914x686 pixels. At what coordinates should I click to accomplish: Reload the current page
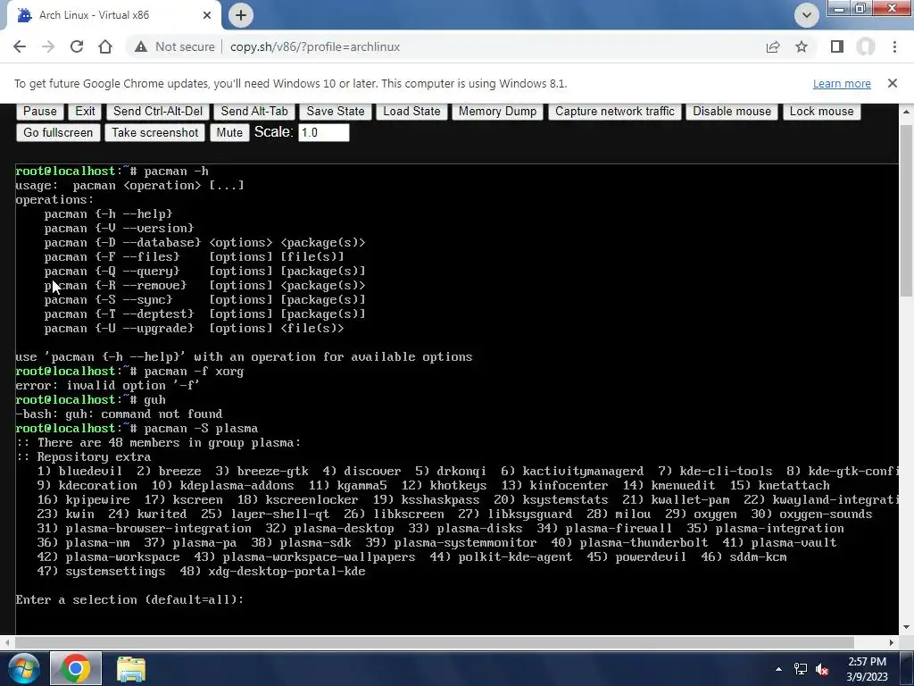tap(77, 46)
